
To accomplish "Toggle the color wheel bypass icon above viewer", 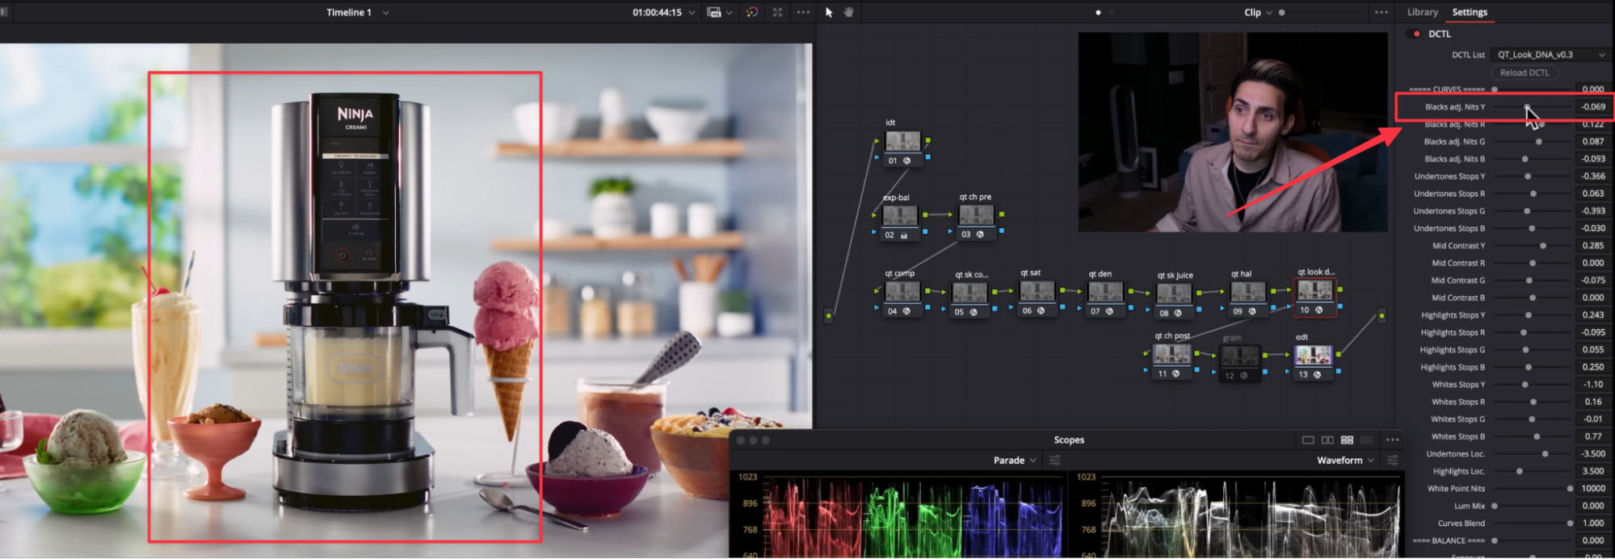I will pyautogui.click(x=752, y=12).
